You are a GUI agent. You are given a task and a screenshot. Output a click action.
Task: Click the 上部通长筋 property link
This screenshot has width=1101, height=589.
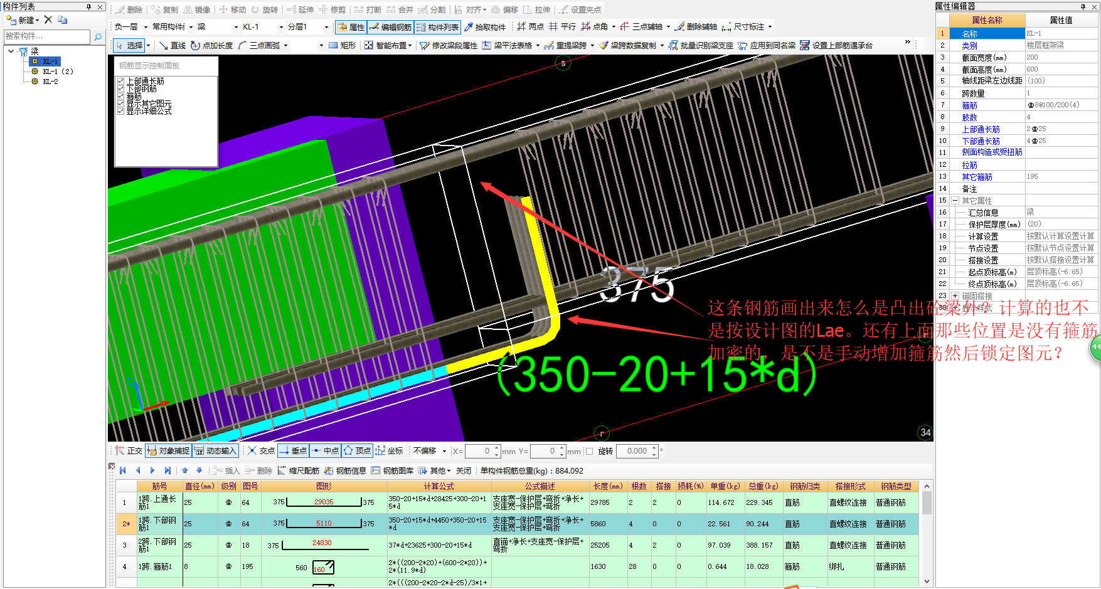point(981,129)
